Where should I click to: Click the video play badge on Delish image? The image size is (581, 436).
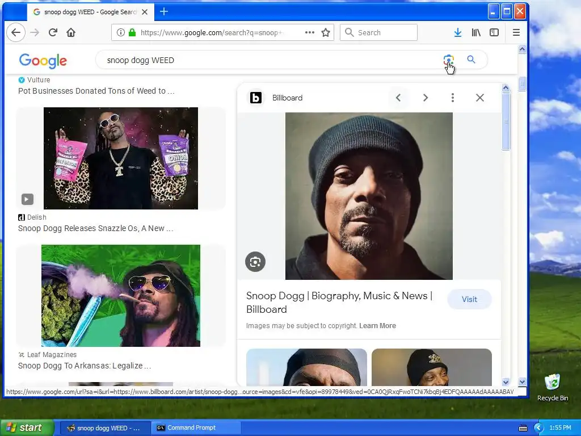point(27,199)
